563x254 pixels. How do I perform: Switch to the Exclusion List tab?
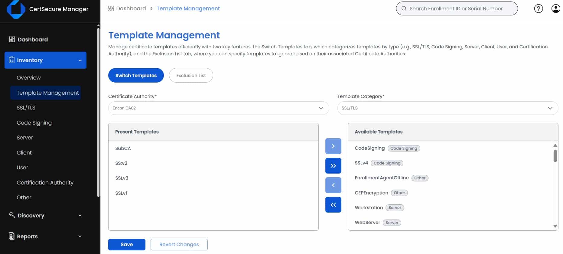click(x=191, y=75)
